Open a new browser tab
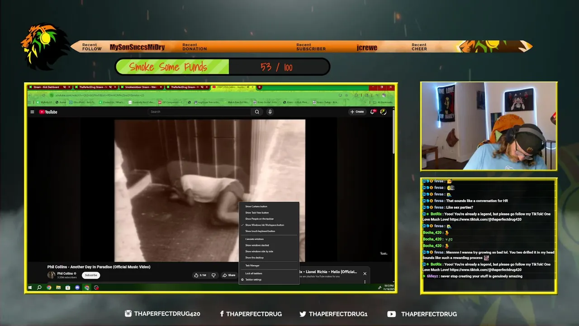 point(259,87)
